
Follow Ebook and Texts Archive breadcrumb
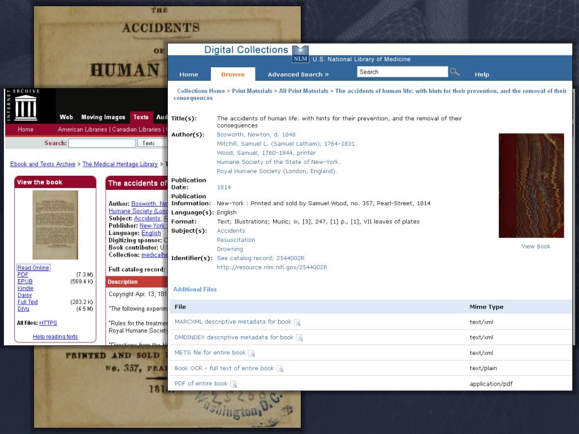[x=43, y=164]
